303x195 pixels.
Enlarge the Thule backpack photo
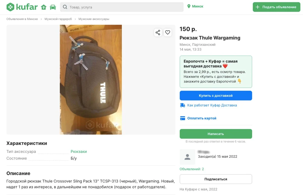click(91, 80)
